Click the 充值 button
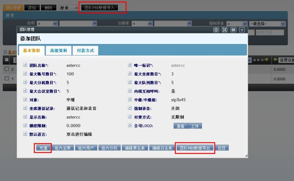The height and width of the screenshot is (181, 294). coord(43,148)
